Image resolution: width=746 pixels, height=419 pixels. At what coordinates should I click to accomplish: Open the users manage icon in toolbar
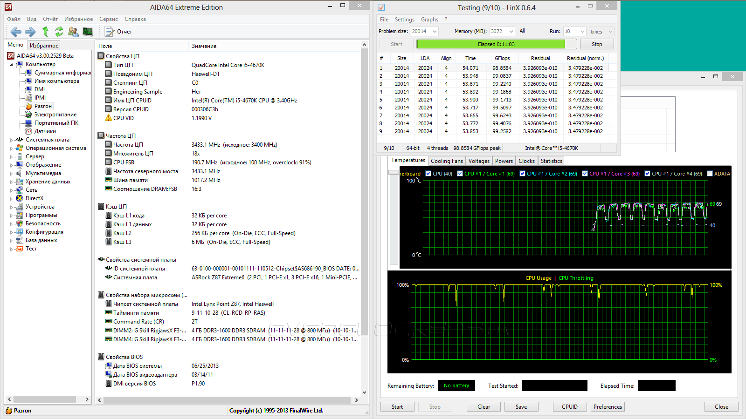point(73,32)
